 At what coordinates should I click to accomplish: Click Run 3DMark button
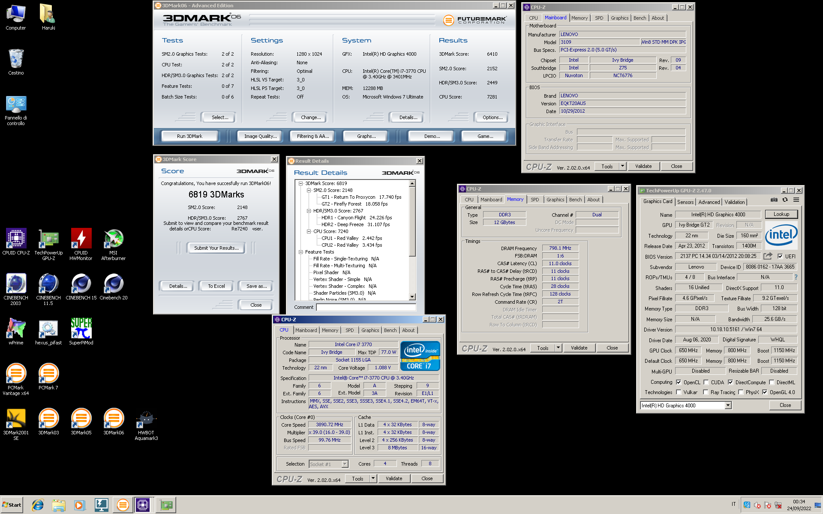[189, 136]
